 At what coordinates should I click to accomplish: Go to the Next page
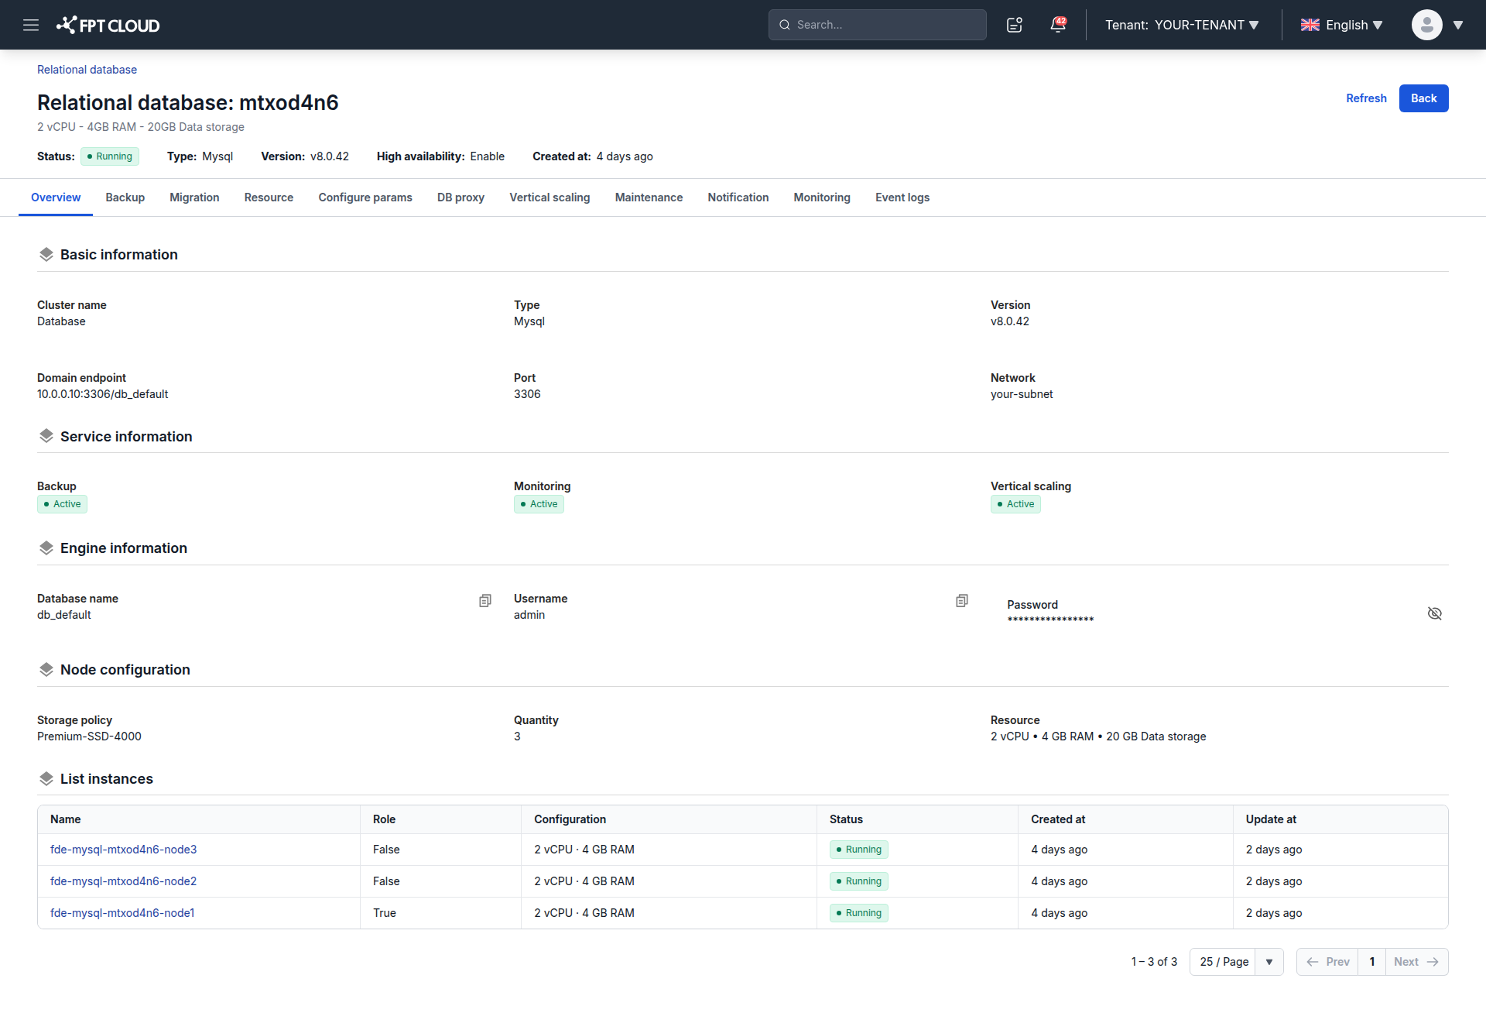click(1416, 962)
